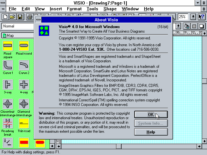Open the Tools menu

tap(92, 9)
